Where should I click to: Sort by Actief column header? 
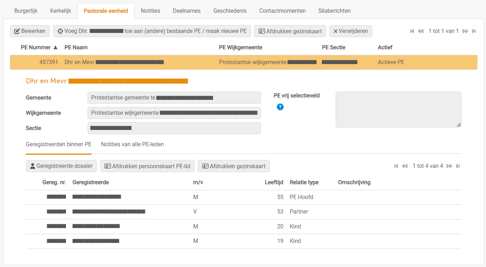coord(385,47)
